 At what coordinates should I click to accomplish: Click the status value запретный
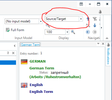[60, 73]
